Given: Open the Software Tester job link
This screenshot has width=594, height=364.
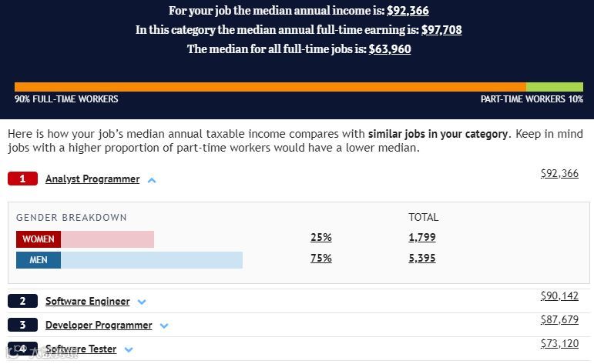Looking at the screenshot, I should point(81,349).
